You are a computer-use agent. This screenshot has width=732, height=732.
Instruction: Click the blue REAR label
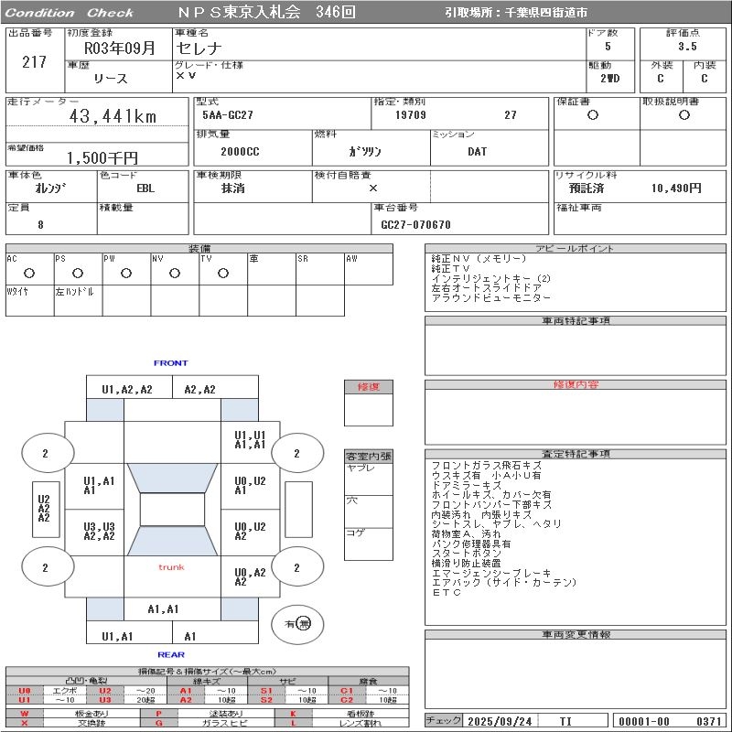click(x=171, y=654)
